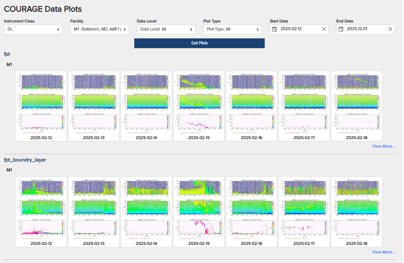Open the Start Date calendar icon

(x=274, y=29)
